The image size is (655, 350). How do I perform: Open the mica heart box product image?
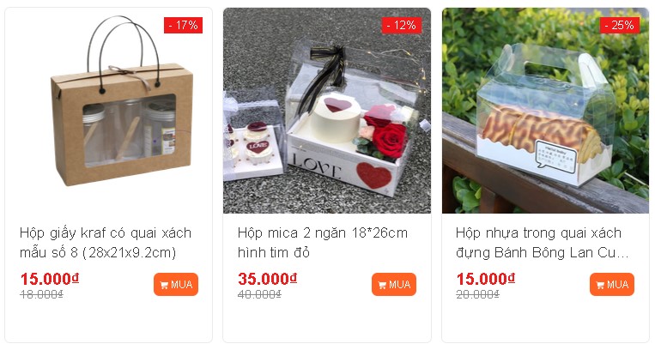(x=327, y=111)
